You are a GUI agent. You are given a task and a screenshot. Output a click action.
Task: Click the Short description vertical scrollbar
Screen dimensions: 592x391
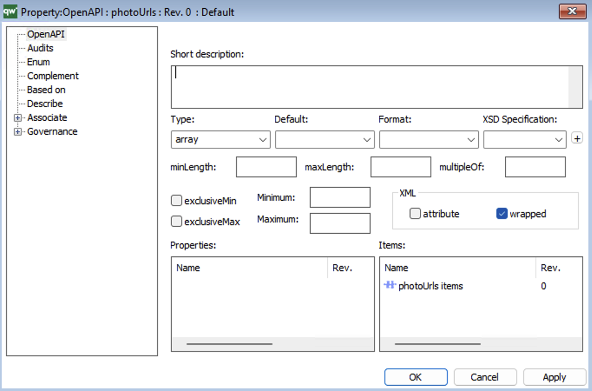(x=576, y=87)
